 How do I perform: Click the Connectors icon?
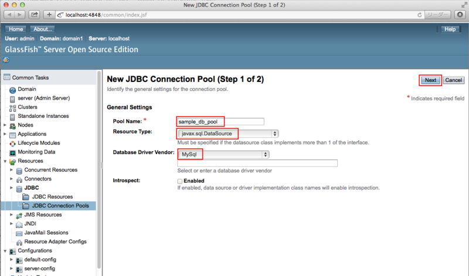coord(19,180)
